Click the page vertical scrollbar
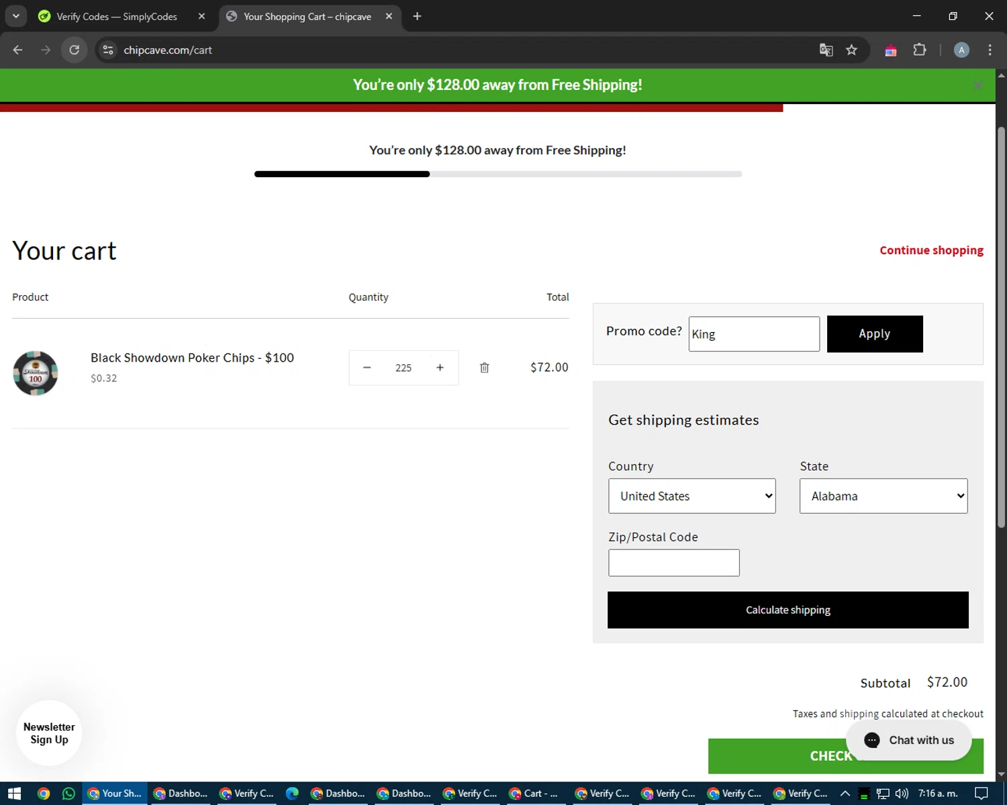The height and width of the screenshot is (805, 1007). coord(1001,327)
